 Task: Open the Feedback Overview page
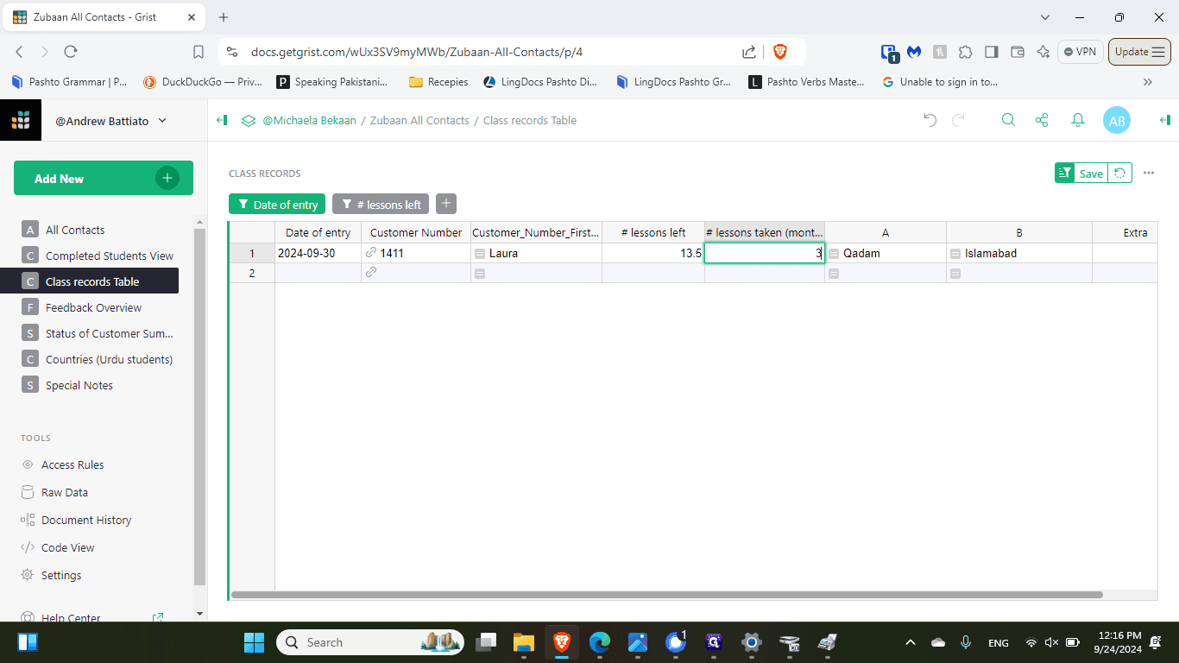92,307
